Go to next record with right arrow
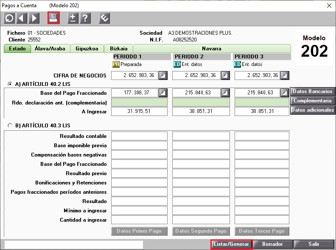Viewport: 336px width, 250px height. [34, 18]
